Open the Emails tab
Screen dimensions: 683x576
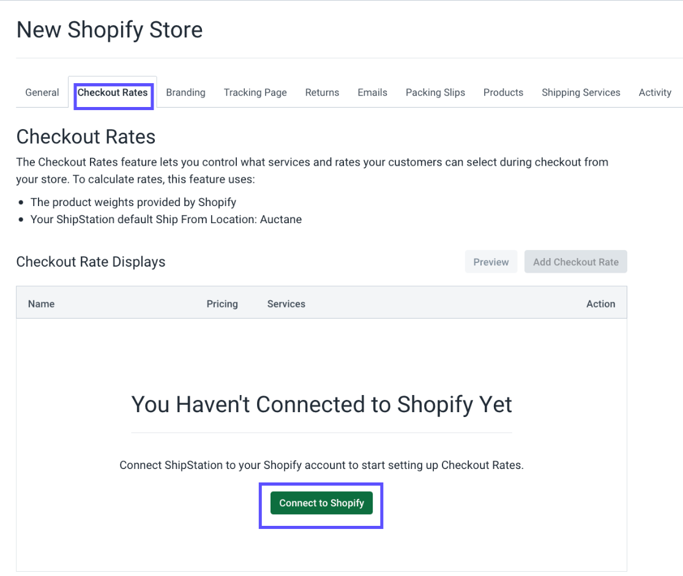pos(373,92)
